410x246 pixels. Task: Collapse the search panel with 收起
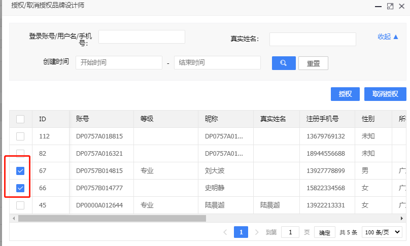pyautogui.click(x=388, y=37)
